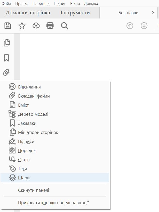Viewport: 159px width, 212px height.
Task: Select Скинути панелі option
Action: coord(34,190)
